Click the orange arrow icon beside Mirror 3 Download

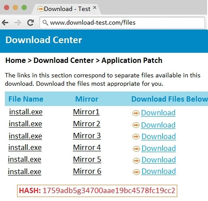136,137
